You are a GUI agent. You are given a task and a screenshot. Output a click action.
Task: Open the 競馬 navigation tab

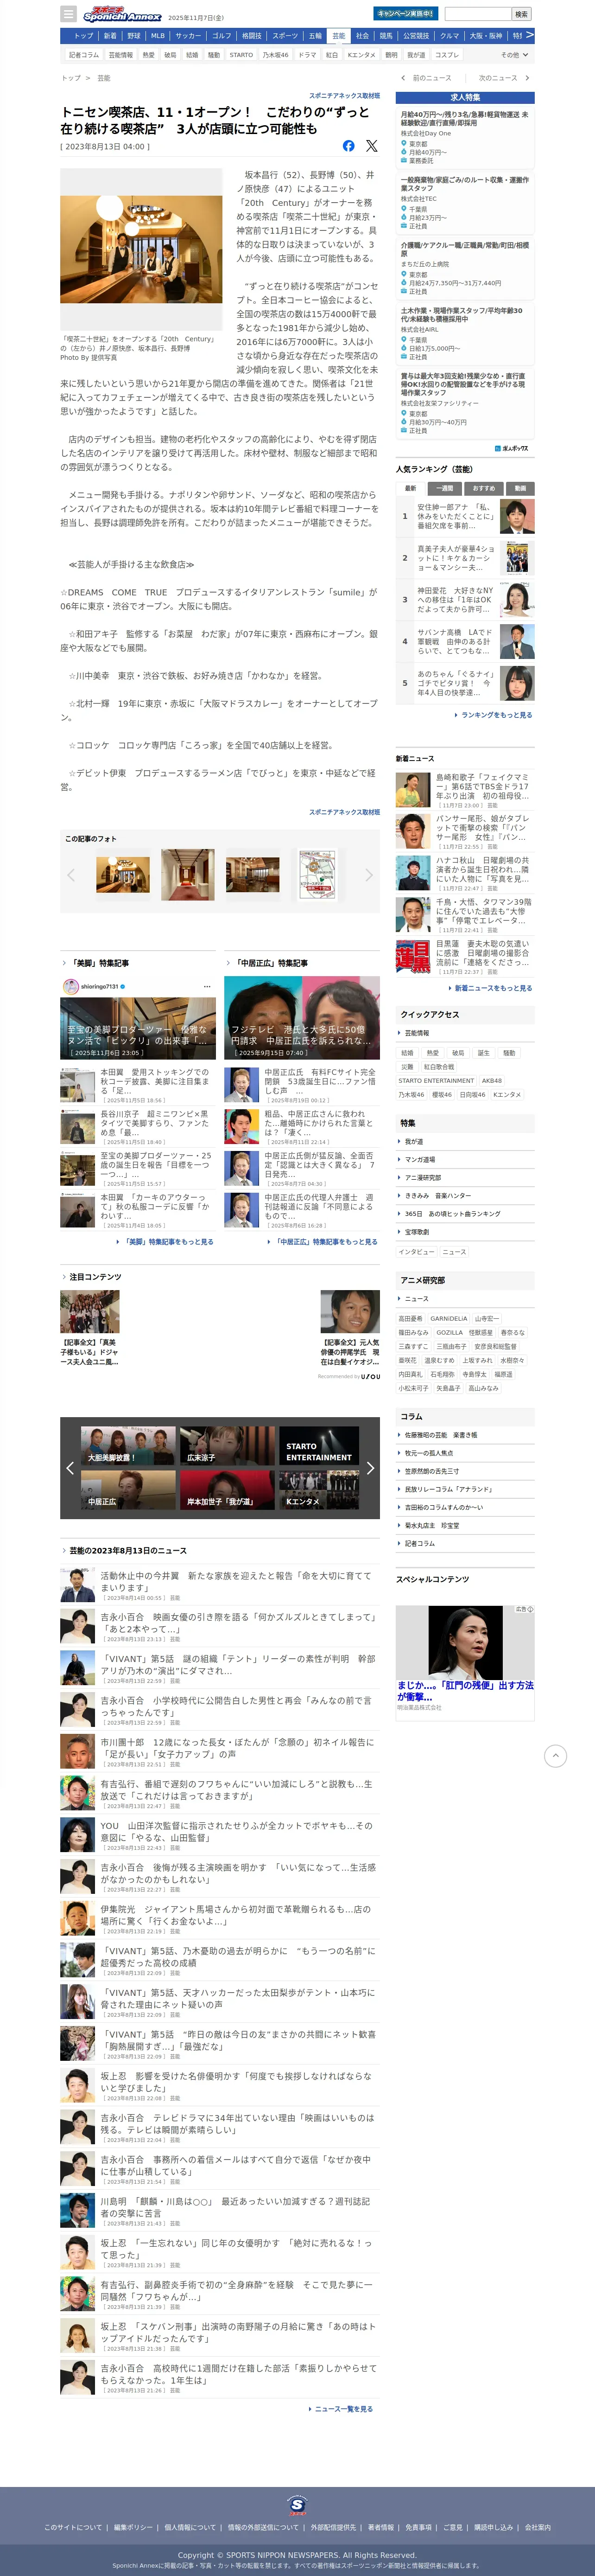386,36
